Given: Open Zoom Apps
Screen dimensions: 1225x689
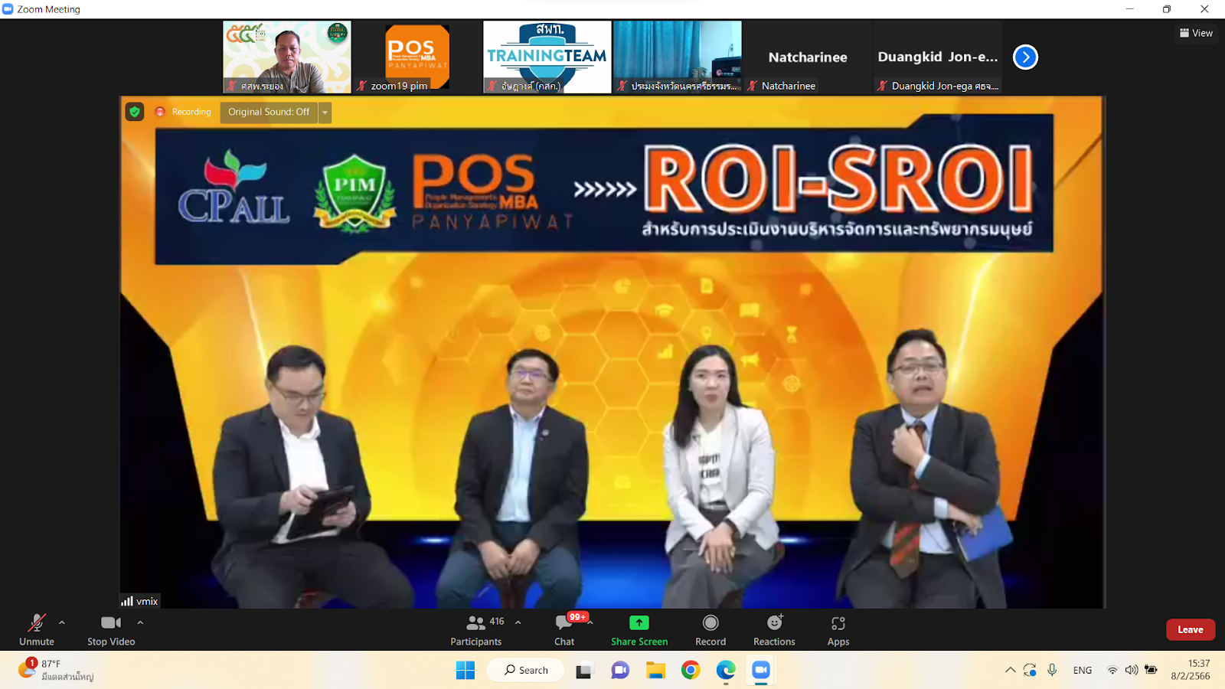Looking at the screenshot, I should pos(838,630).
